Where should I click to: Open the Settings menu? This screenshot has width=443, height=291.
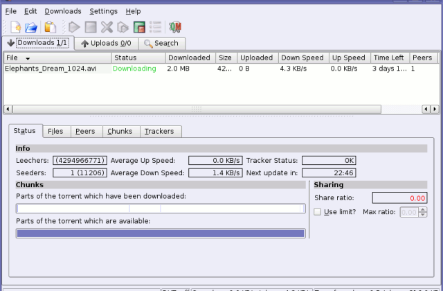(x=103, y=11)
